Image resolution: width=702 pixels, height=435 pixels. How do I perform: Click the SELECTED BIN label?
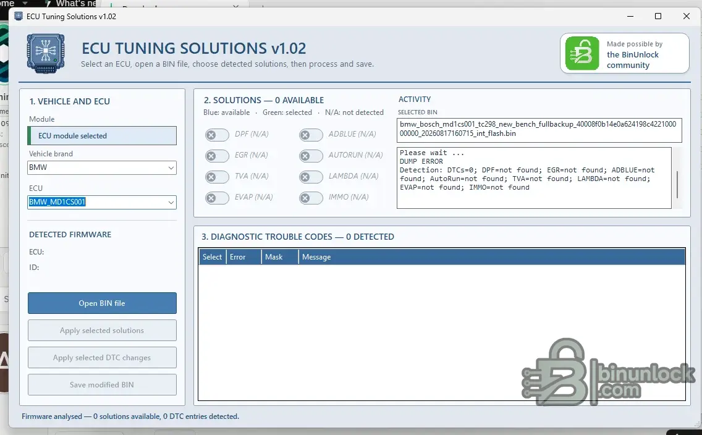click(x=418, y=112)
